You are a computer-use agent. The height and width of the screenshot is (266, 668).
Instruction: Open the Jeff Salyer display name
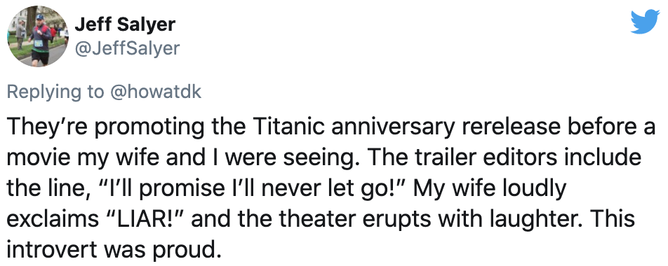tap(125, 24)
